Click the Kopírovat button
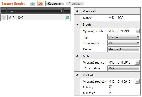 pos(55,4)
